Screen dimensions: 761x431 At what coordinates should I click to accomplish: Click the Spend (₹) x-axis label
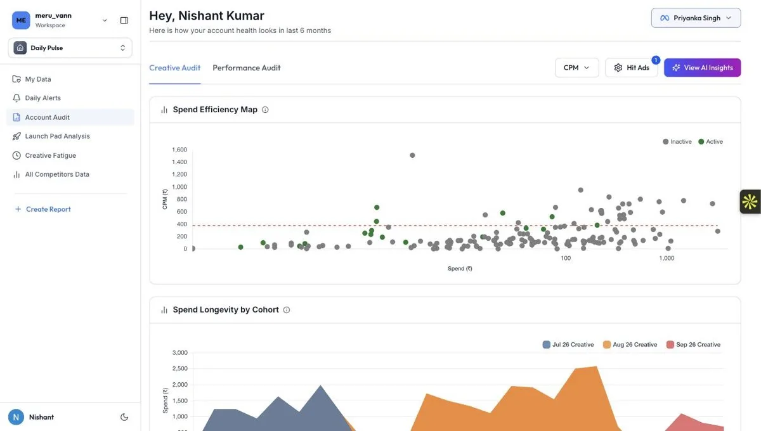click(460, 269)
